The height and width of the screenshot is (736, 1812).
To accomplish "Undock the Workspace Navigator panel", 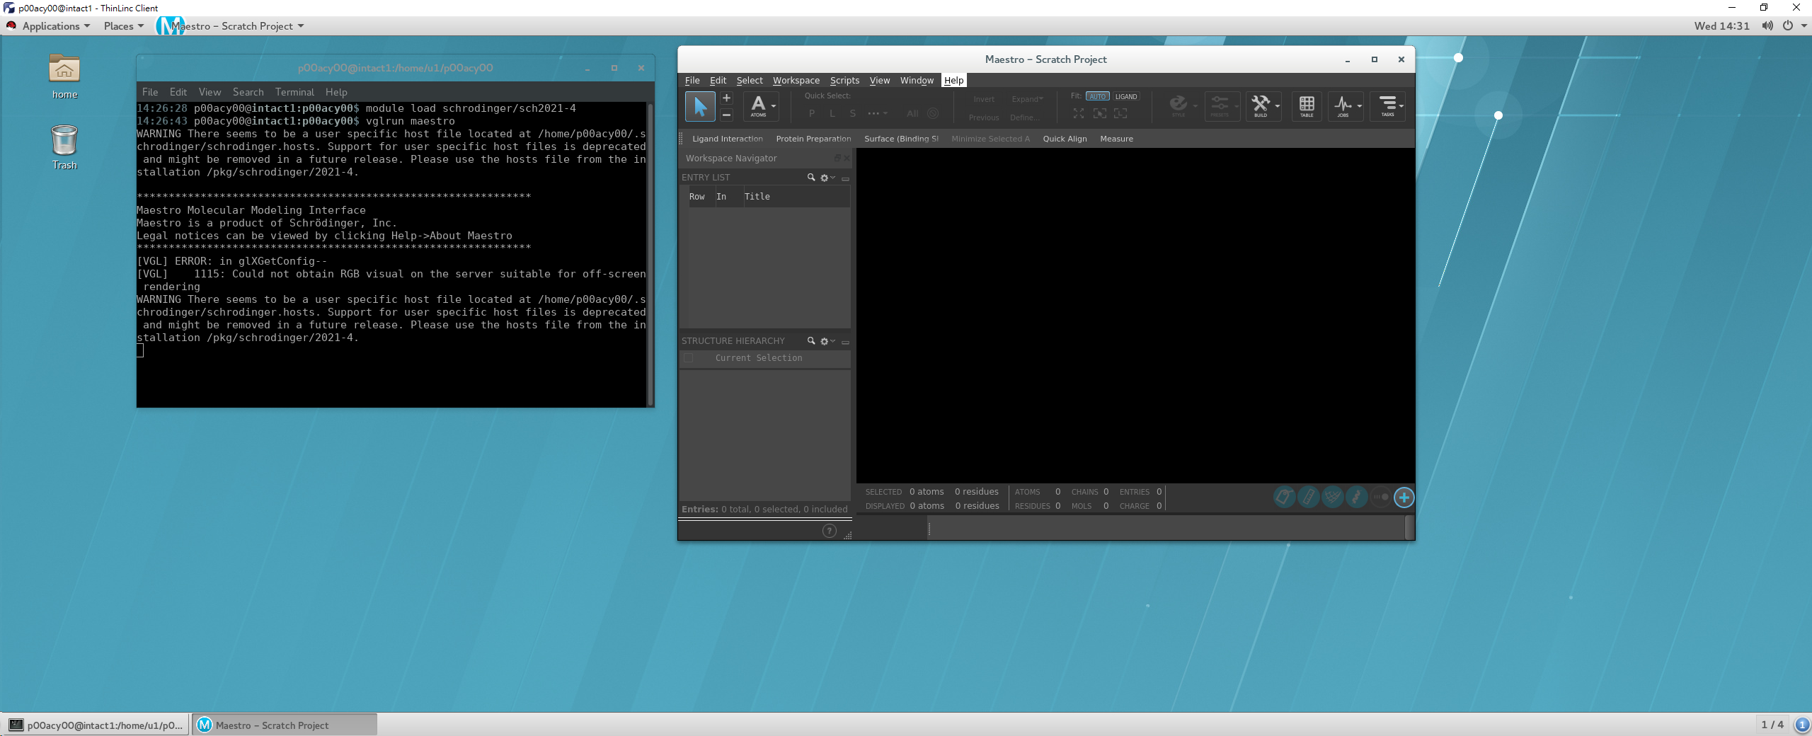I will 837,159.
